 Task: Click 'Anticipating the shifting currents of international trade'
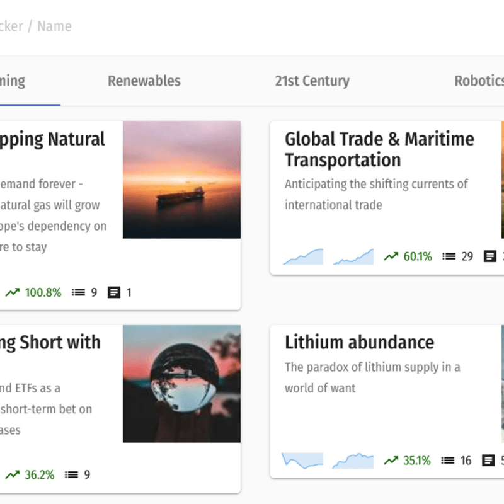(x=376, y=195)
